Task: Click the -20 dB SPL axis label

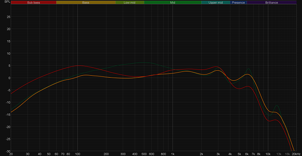Action: [x=8, y=127]
